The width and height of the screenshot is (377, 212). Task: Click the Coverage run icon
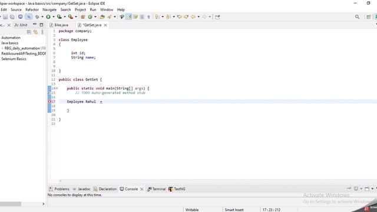click(x=59, y=17)
